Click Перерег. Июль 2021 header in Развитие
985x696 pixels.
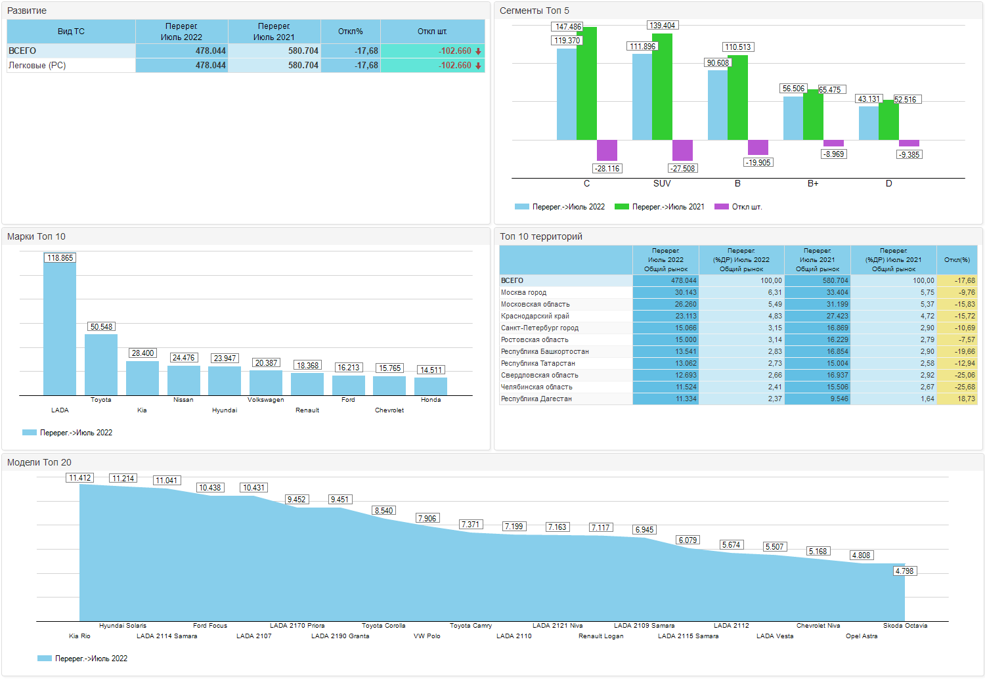[274, 32]
